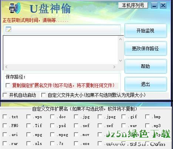Tick the .mov extension checkbox
Viewport: 173px width, 149px height.
(76, 134)
